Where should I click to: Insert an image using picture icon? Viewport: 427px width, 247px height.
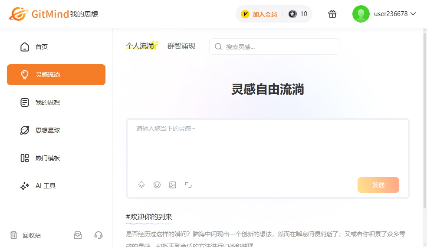[x=173, y=185]
